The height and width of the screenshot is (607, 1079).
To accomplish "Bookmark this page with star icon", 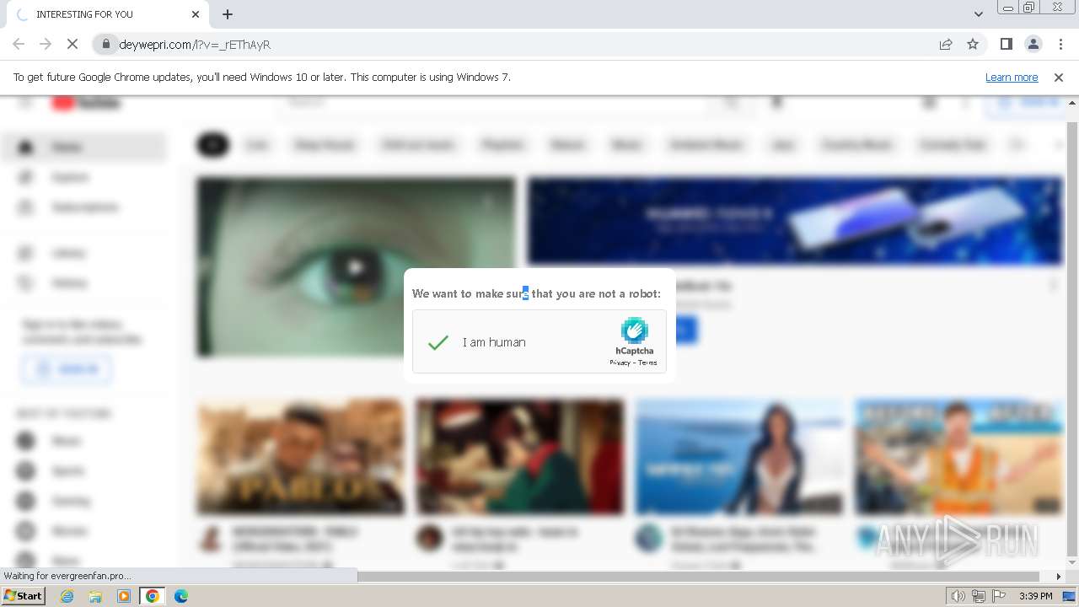I will click(x=973, y=44).
